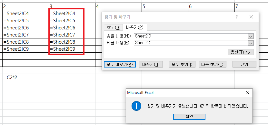Click the 닫기 button
The image size is (268, 125).
[244, 64]
